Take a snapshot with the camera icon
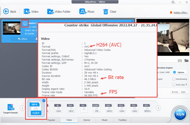This screenshot has height=125, width=190. (180, 60)
